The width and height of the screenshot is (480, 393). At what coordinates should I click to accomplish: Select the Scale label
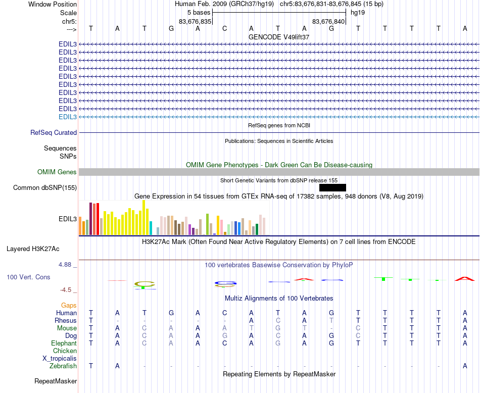pos(69,13)
